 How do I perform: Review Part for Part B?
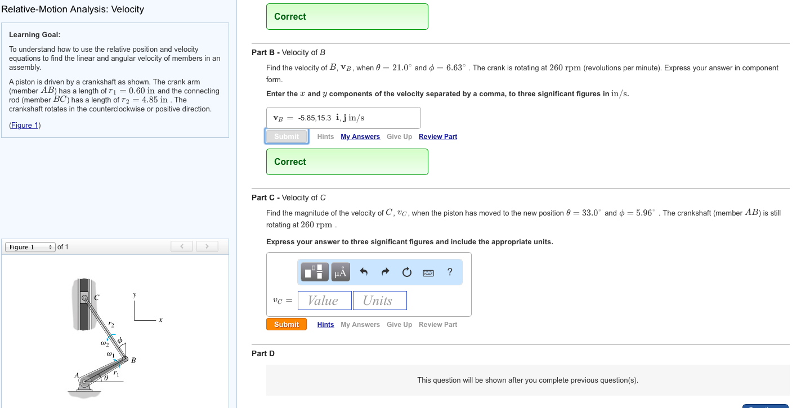point(438,136)
